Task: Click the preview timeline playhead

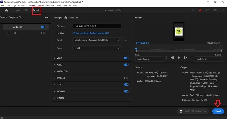Action: 136,49
